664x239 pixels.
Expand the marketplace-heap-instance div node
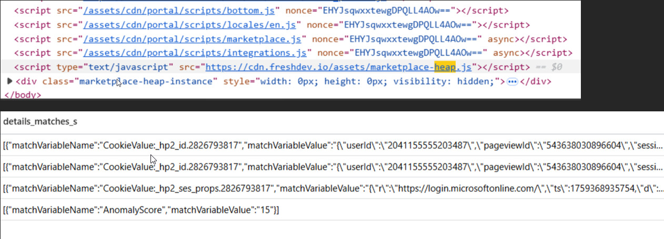tap(9, 81)
